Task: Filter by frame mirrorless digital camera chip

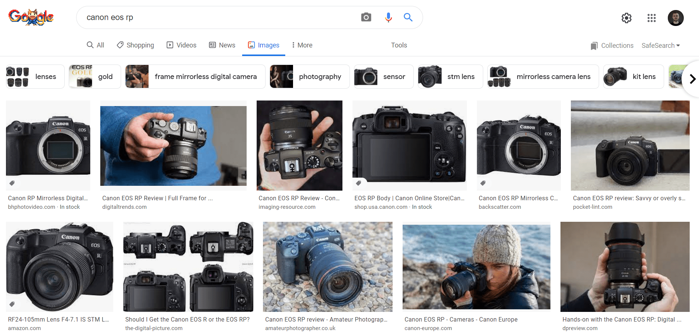Action: pos(195,76)
